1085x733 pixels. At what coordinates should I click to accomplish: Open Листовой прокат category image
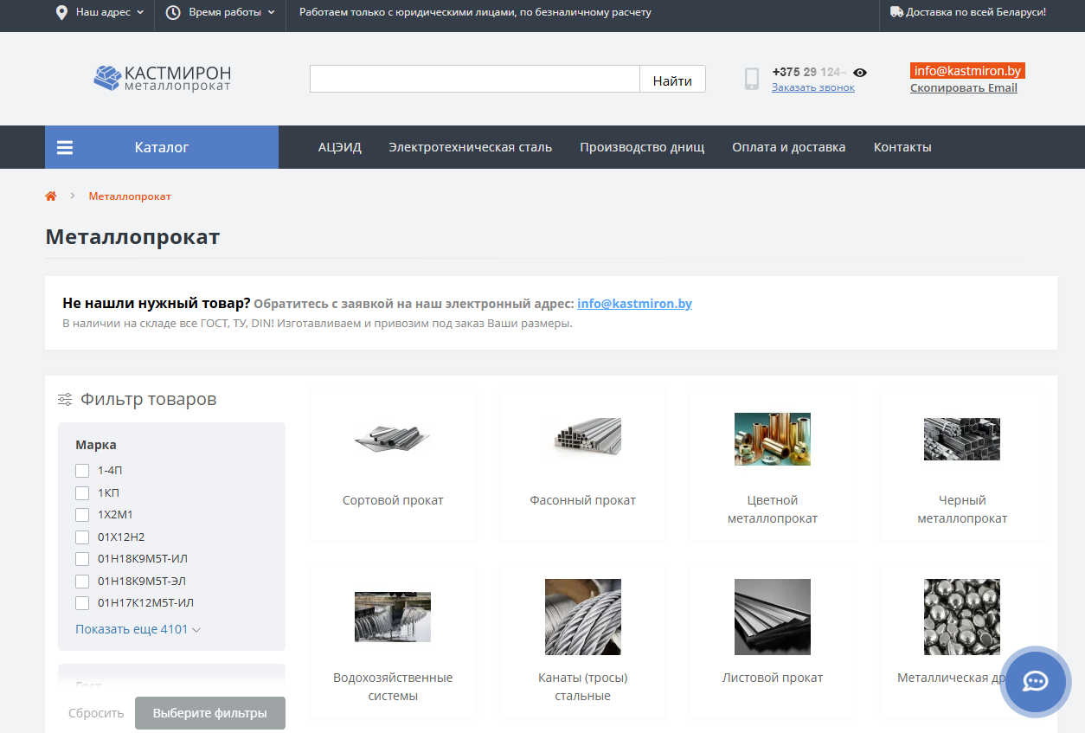click(x=773, y=617)
